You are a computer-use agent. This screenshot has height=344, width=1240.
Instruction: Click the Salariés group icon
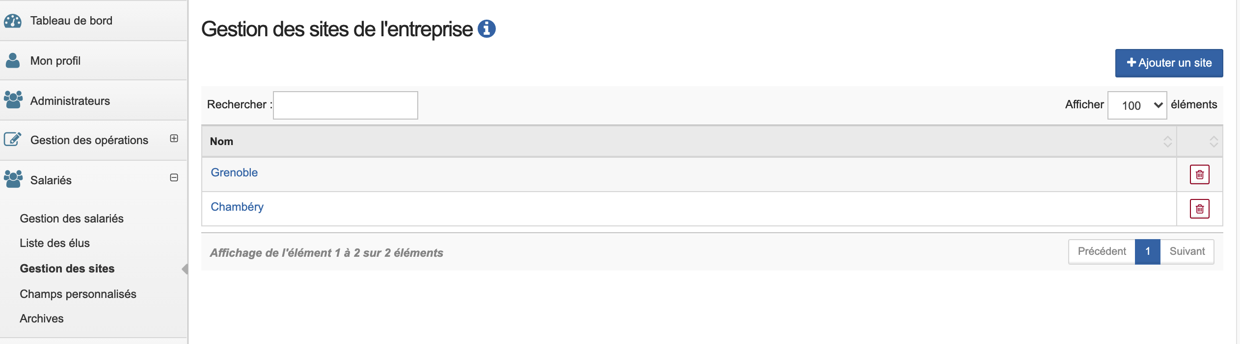[13, 179]
